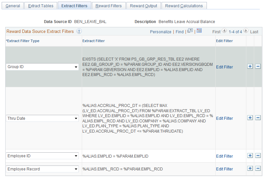
Task: Click the Benefits Leave Accrual Balance description
Action: point(187,22)
